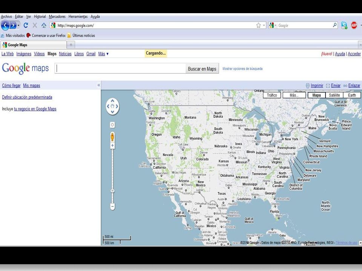The height and width of the screenshot is (271, 362).
Task: Switch to Earth view
Action: (x=352, y=95)
